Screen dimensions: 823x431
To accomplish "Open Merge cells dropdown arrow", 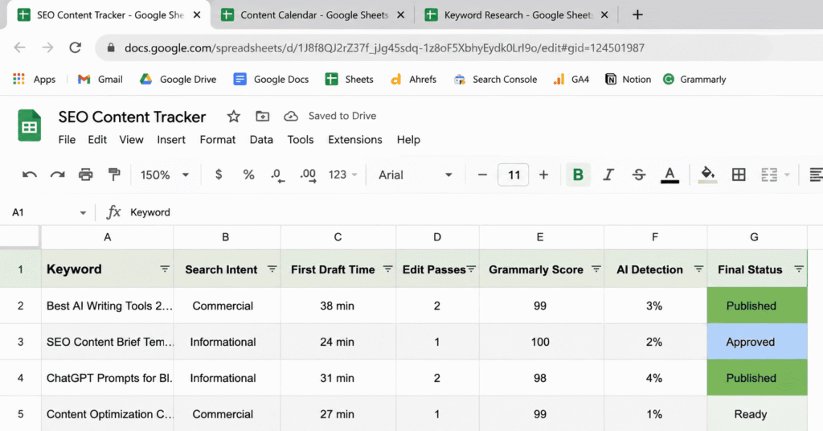I will click(787, 174).
